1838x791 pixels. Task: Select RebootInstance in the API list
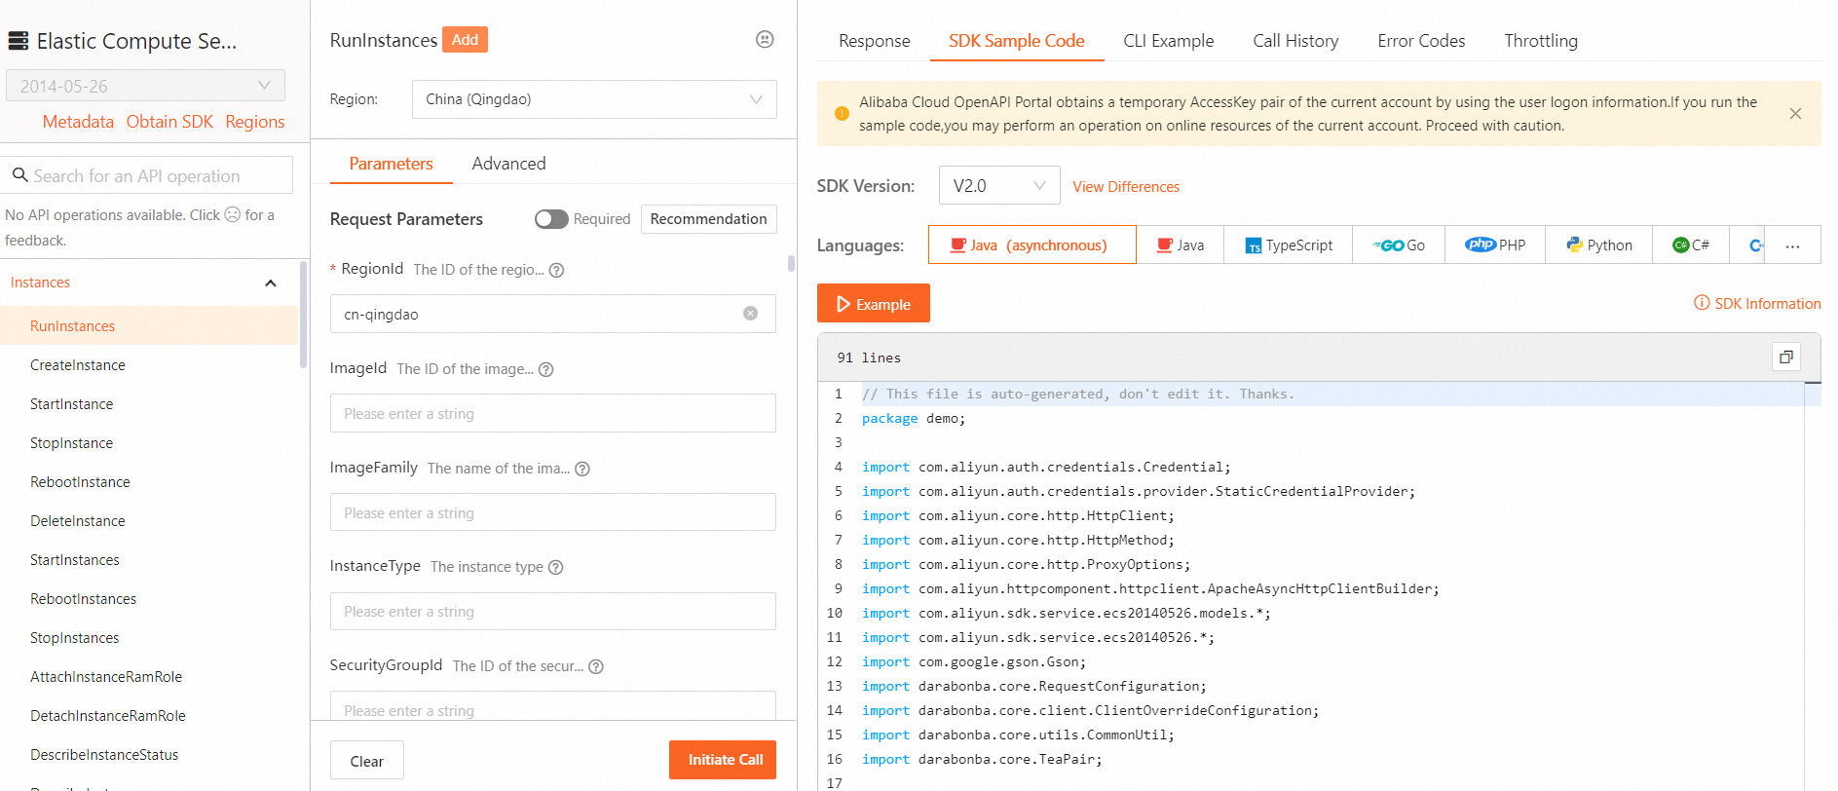(x=149, y=481)
